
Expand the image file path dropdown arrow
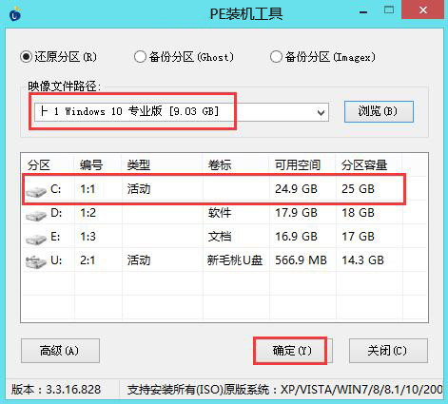(321, 112)
